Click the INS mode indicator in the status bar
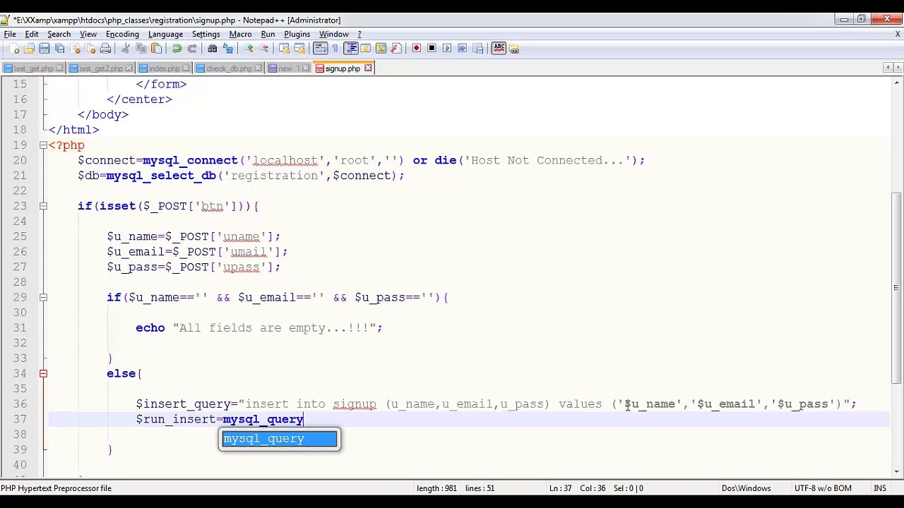 point(880,488)
